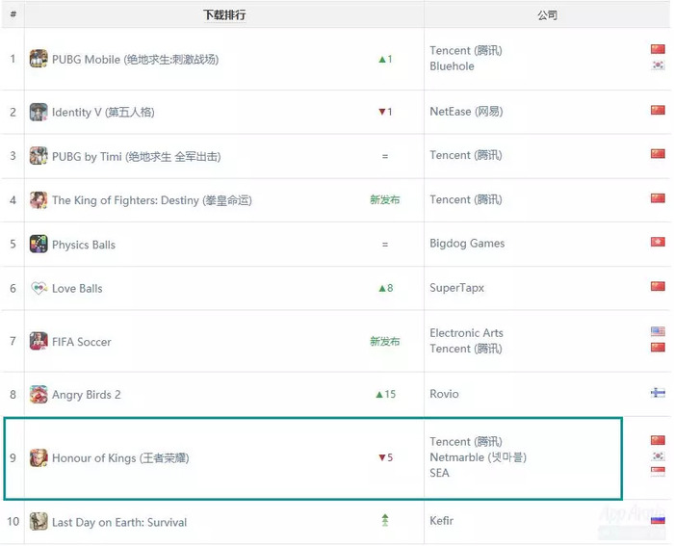Click Hong Kong flag beside Bigdog Games
The width and height of the screenshot is (674, 546).
pos(658,242)
